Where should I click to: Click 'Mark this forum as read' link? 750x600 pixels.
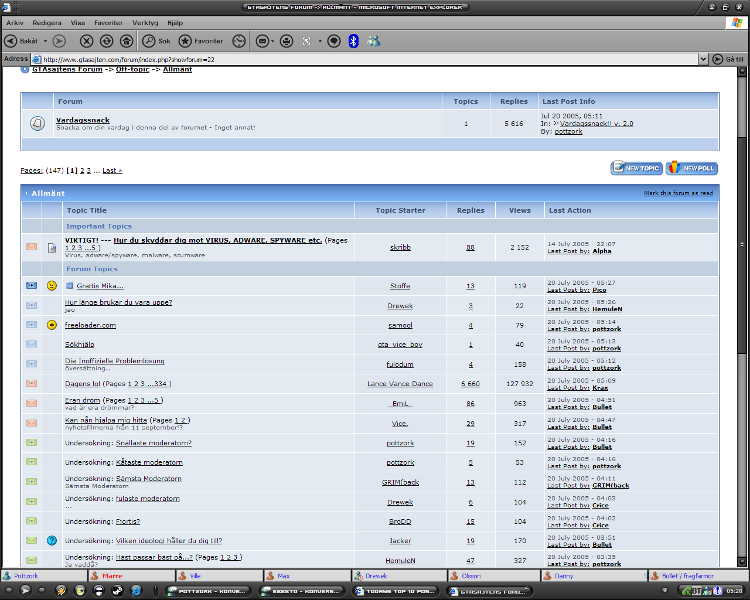tap(678, 193)
